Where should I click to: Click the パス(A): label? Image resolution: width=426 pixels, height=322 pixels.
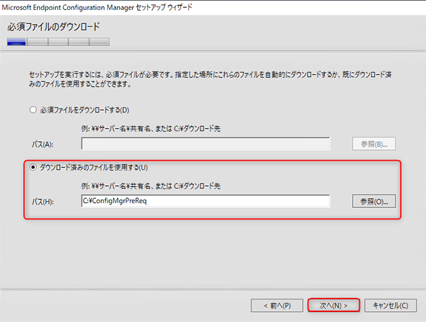pos(42,144)
